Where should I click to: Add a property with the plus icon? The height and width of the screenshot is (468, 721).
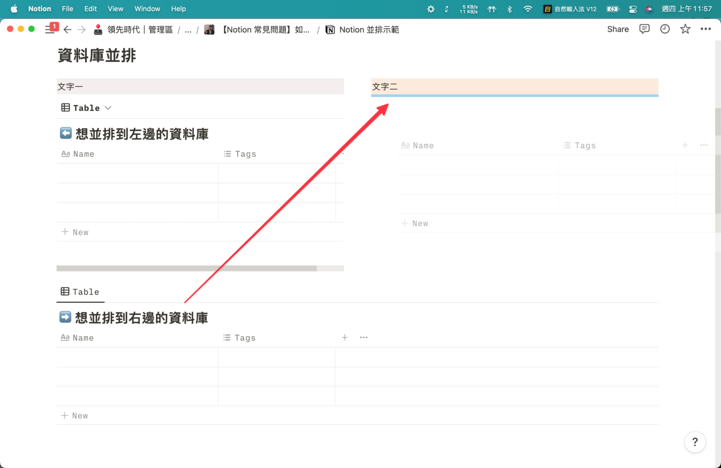(x=345, y=337)
